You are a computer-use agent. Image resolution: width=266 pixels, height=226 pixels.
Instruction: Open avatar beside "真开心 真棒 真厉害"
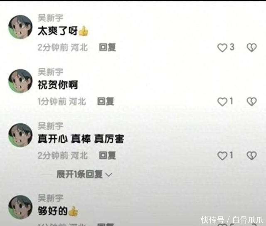20,135
